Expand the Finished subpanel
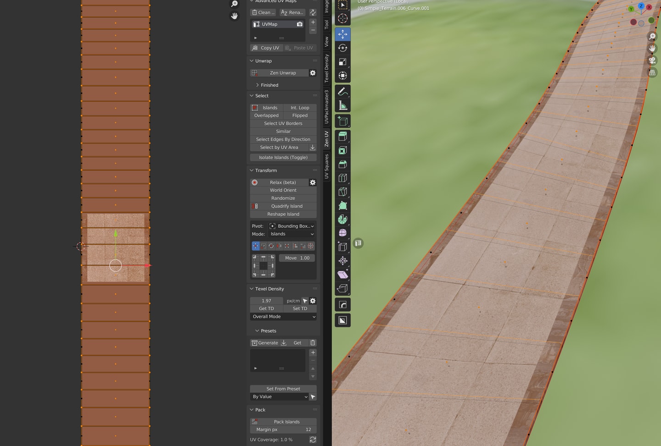 click(258, 85)
